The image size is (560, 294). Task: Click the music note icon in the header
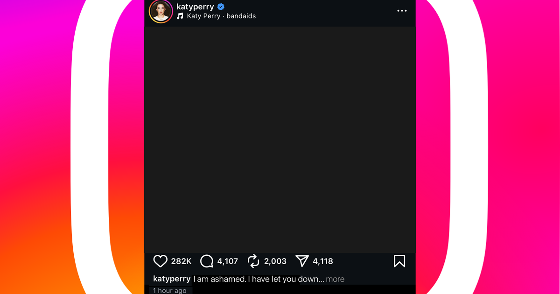pyautogui.click(x=180, y=16)
